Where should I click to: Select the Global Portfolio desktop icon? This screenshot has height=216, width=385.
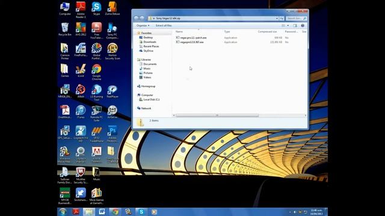click(x=96, y=51)
